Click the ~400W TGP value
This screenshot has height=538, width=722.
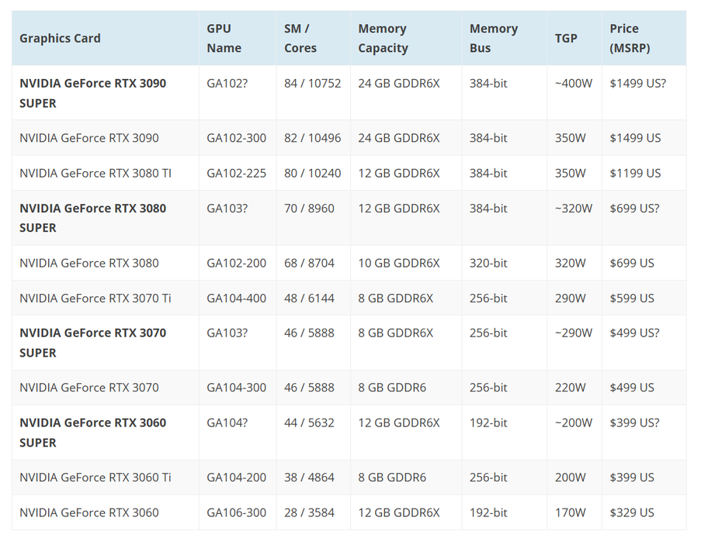573,83
